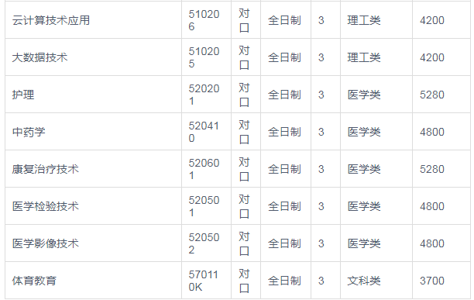This screenshot has height=300, width=474.
Task: Select tuition 4200 for 云计算技术应用
Action: [x=432, y=20]
